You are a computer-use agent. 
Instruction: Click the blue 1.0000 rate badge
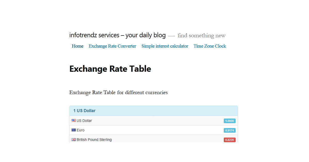[x=229, y=121]
